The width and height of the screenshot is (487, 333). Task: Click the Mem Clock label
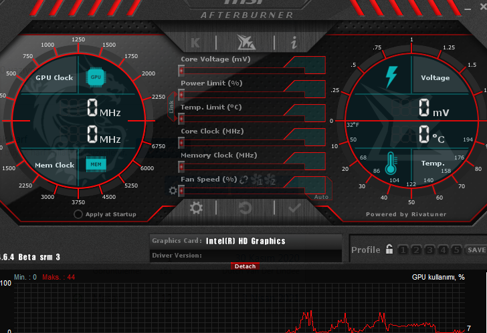[55, 165]
